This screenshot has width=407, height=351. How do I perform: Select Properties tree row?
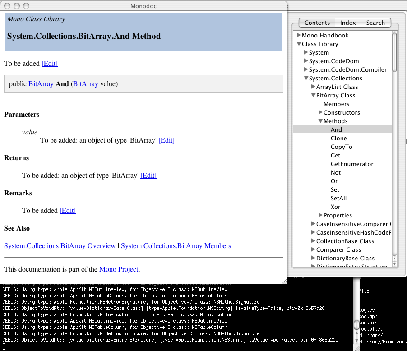click(342, 215)
